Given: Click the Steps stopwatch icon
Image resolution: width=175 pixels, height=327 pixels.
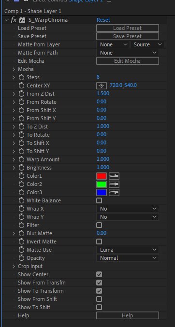Looking at the screenshot, I should point(21,77).
